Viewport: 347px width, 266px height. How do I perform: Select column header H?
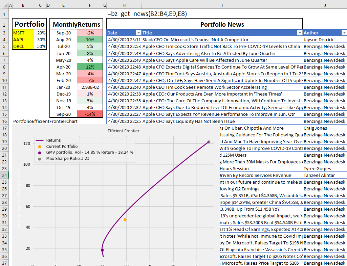pyautogui.click(x=124, y=5)
